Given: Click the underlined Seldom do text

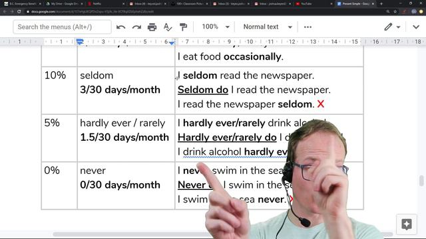Looking at the screenshot, I should click(x=203, y=90).
